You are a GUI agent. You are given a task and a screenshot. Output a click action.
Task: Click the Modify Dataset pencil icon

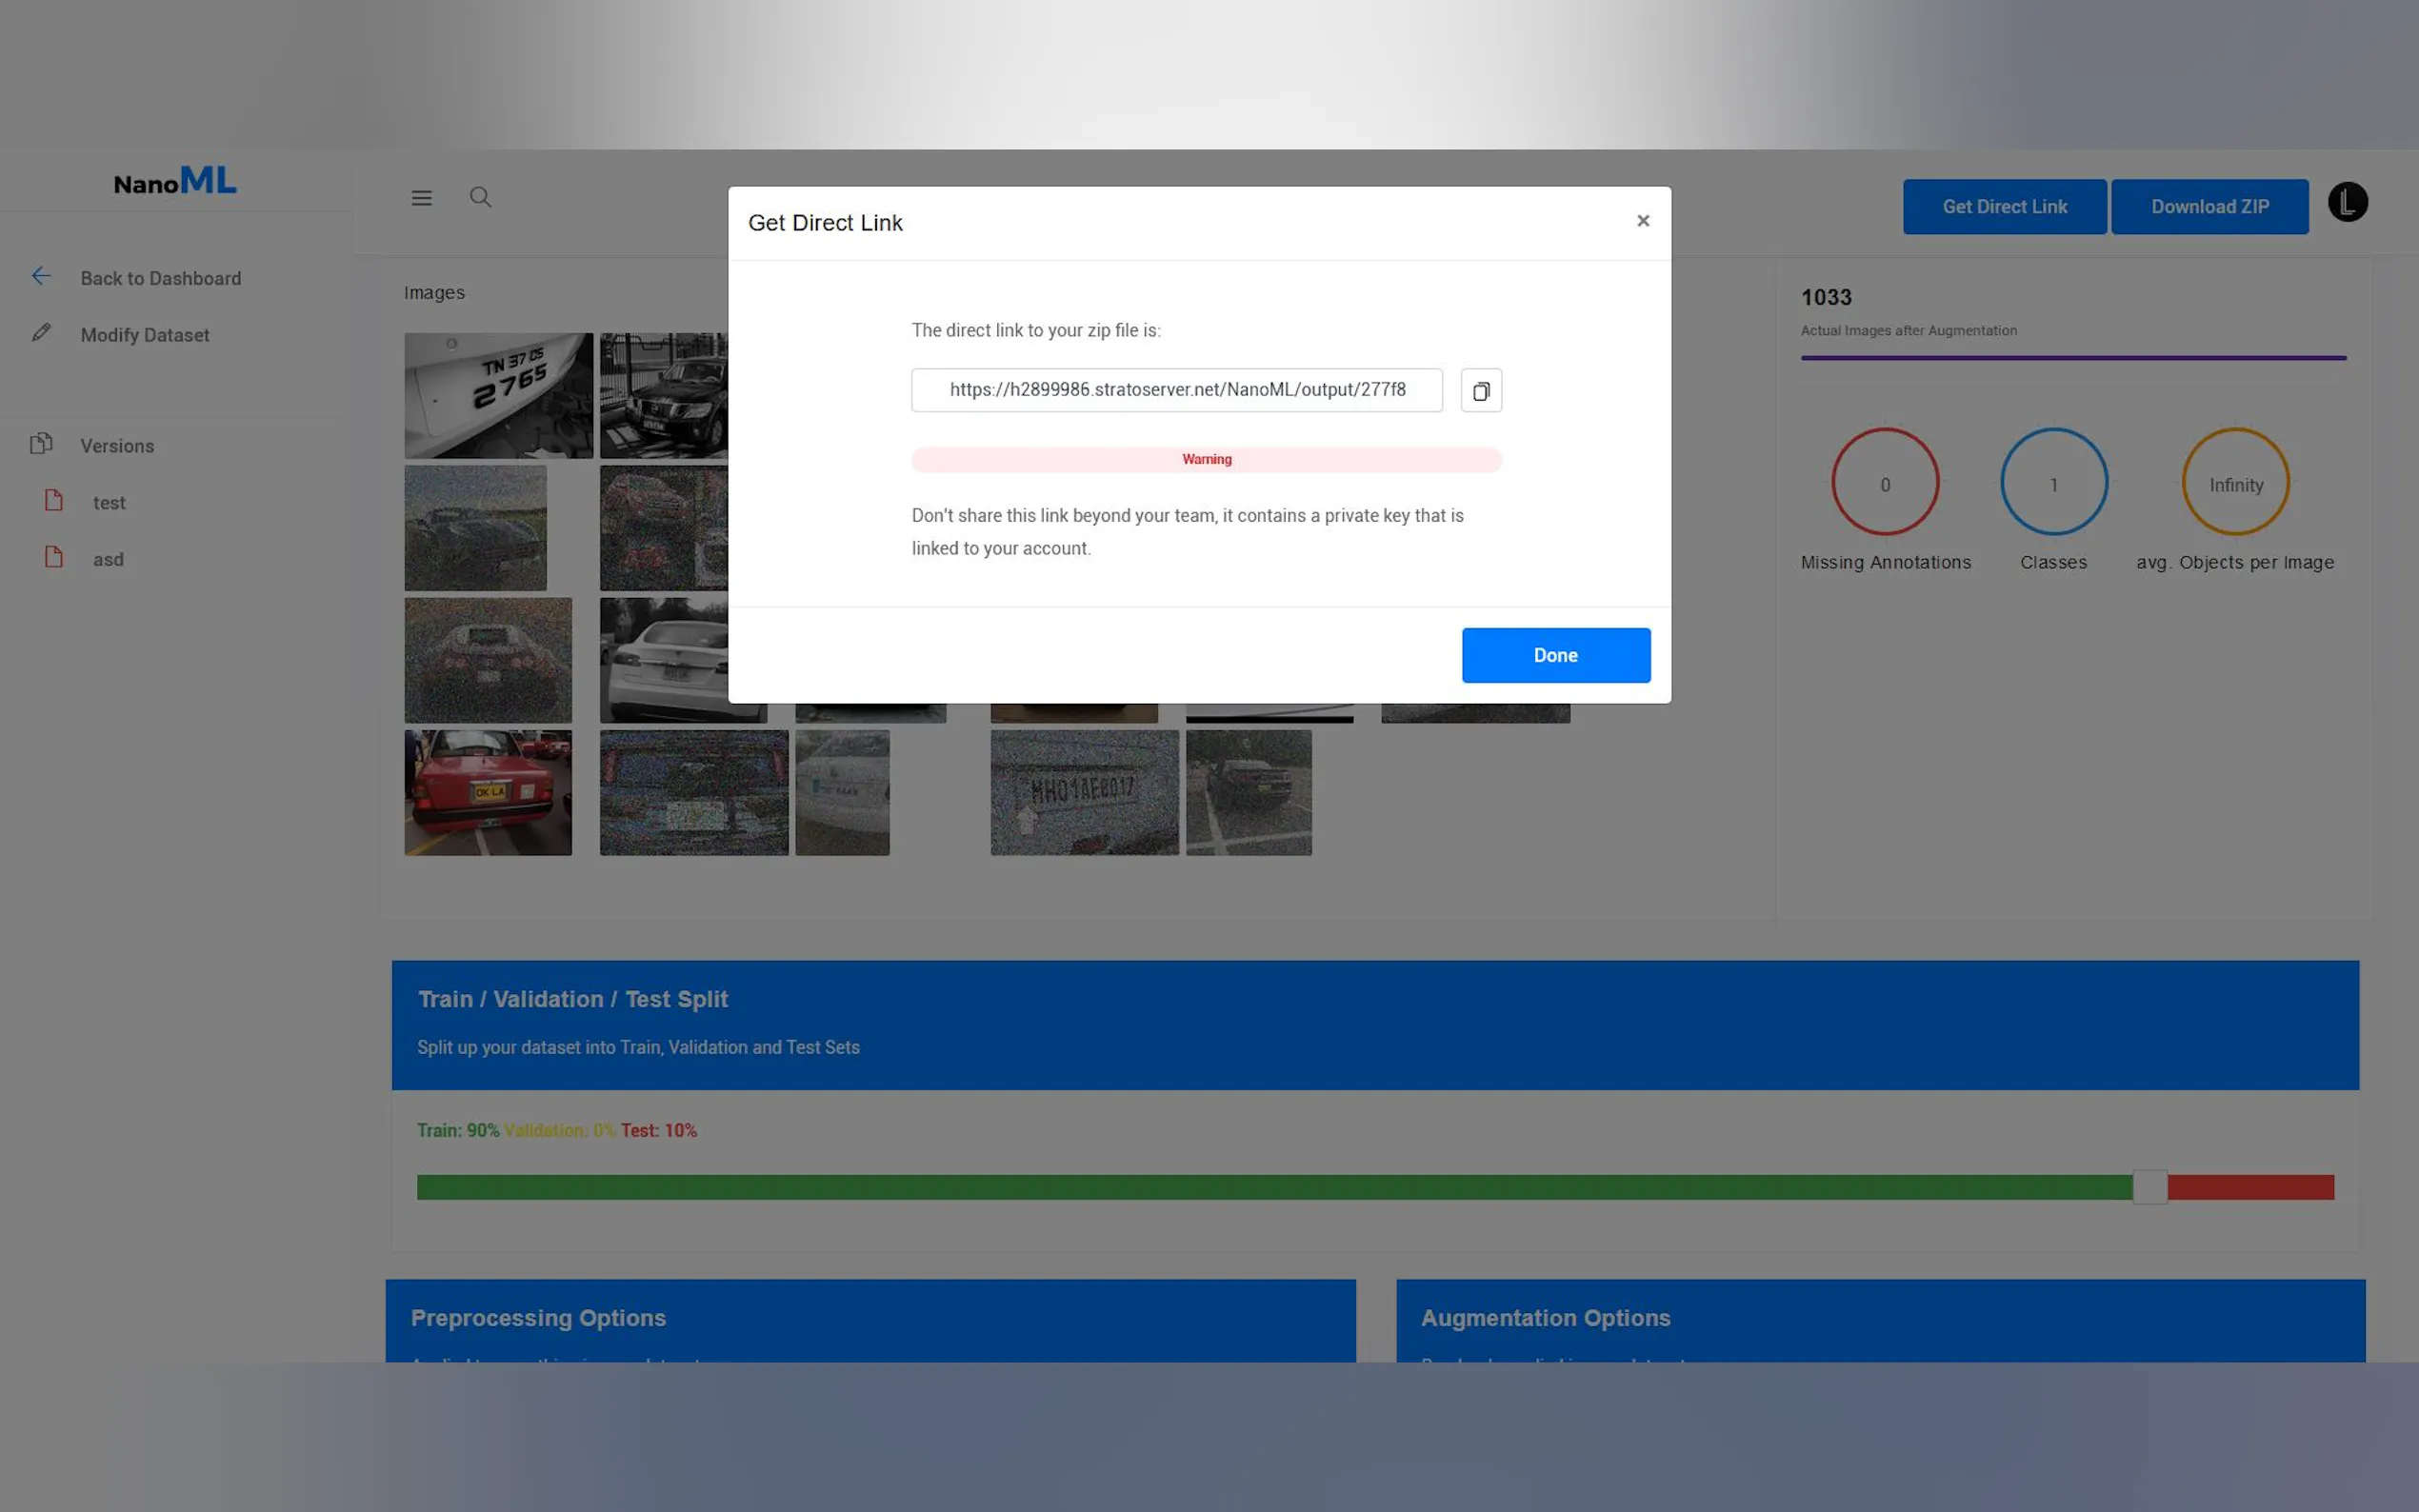41,333
